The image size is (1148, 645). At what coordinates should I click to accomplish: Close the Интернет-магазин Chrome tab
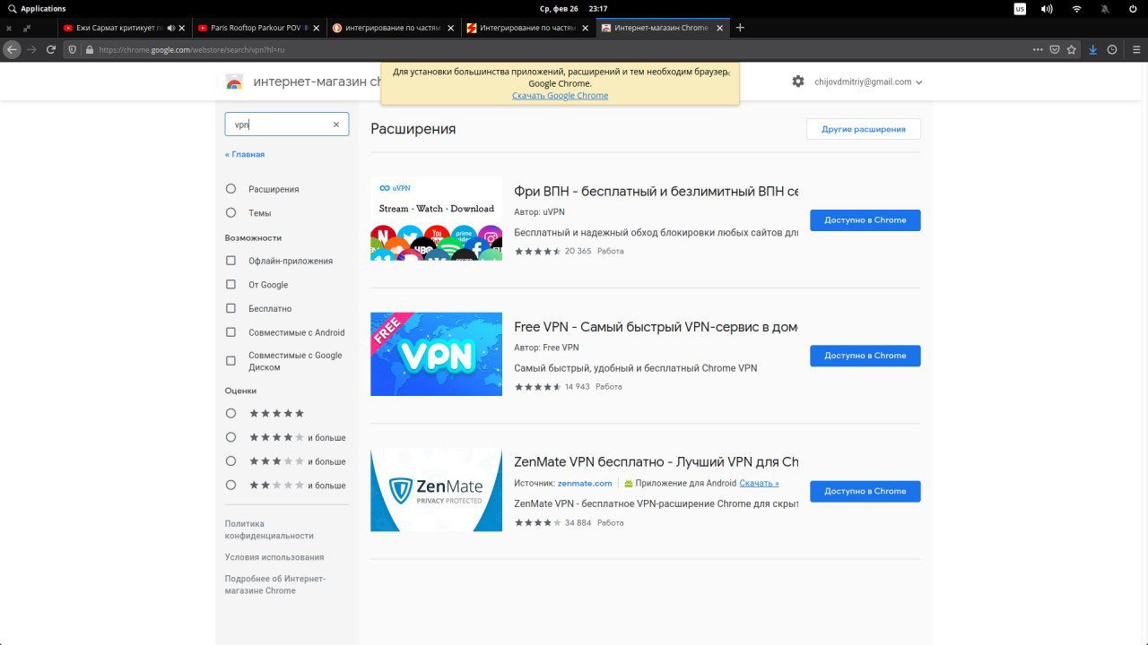(x=719, y=28)
